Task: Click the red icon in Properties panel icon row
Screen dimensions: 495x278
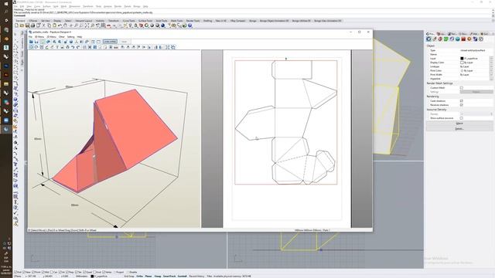Action: (463, 39)
